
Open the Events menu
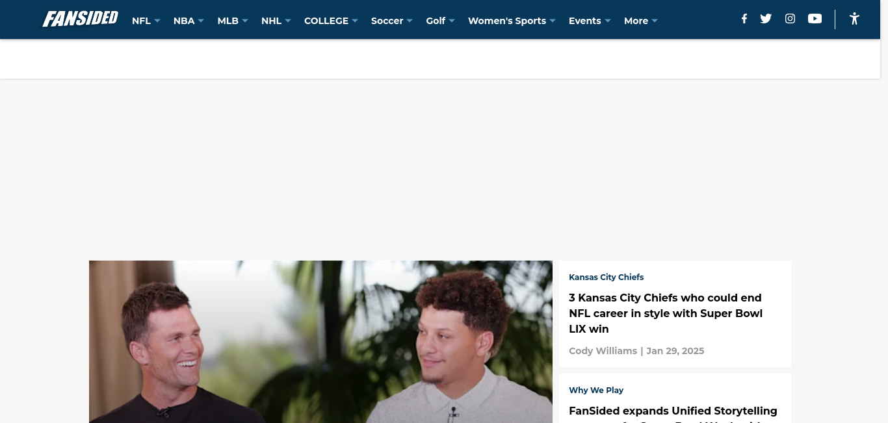(590, 21)
